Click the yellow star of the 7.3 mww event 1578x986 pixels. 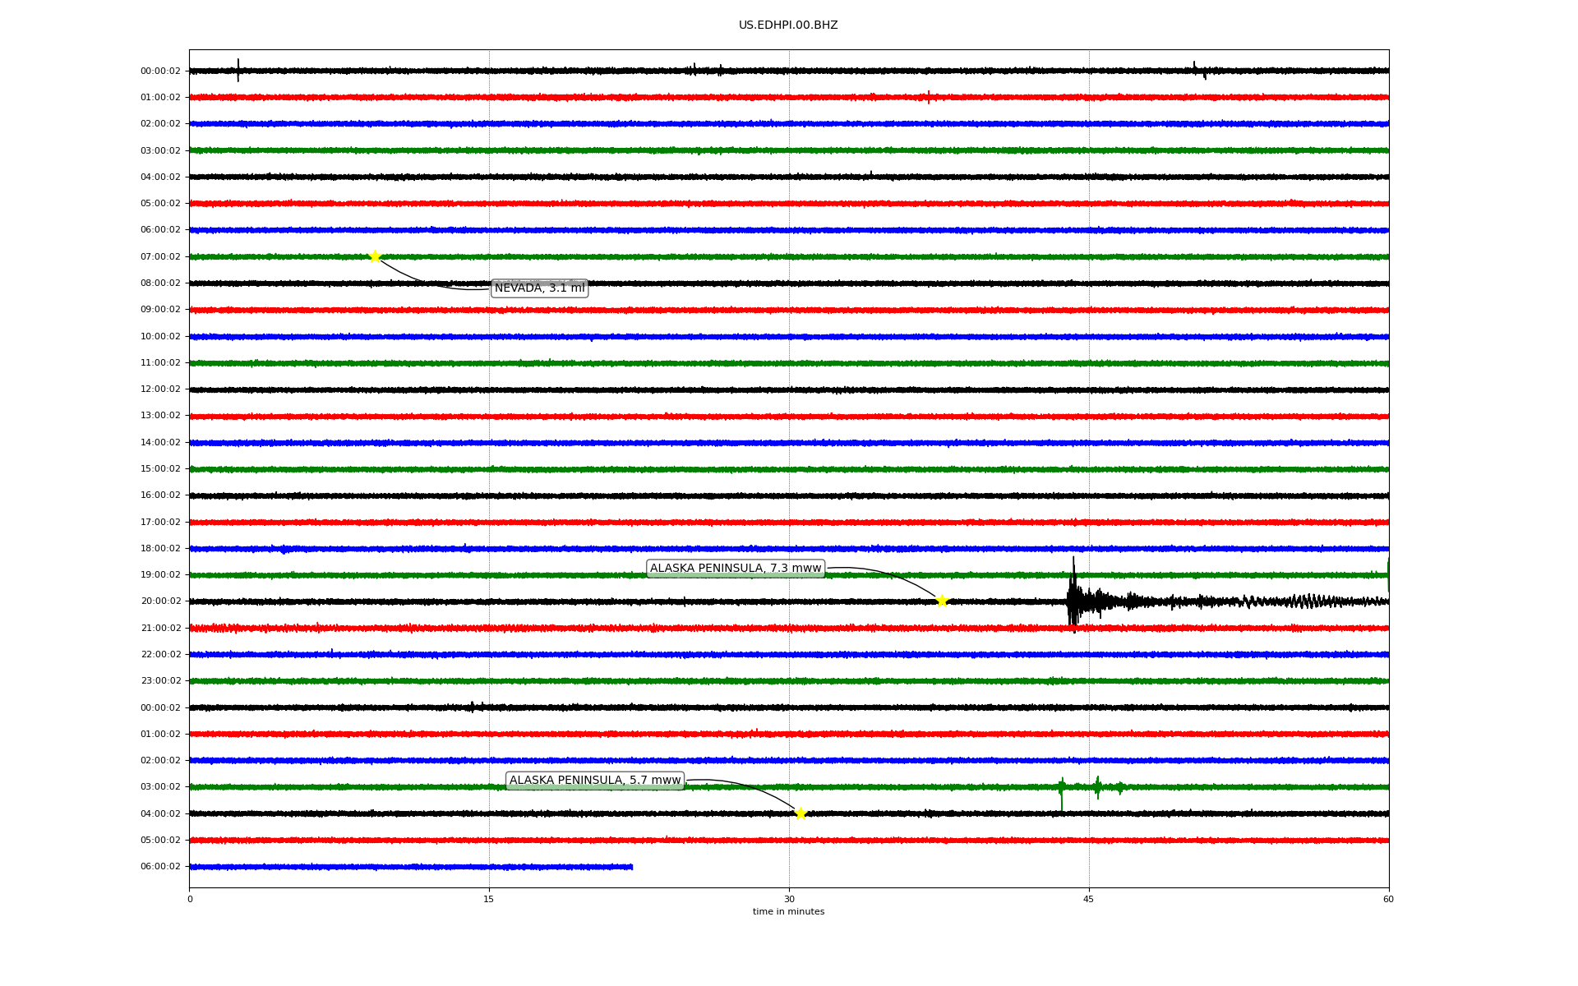(942, 601)
